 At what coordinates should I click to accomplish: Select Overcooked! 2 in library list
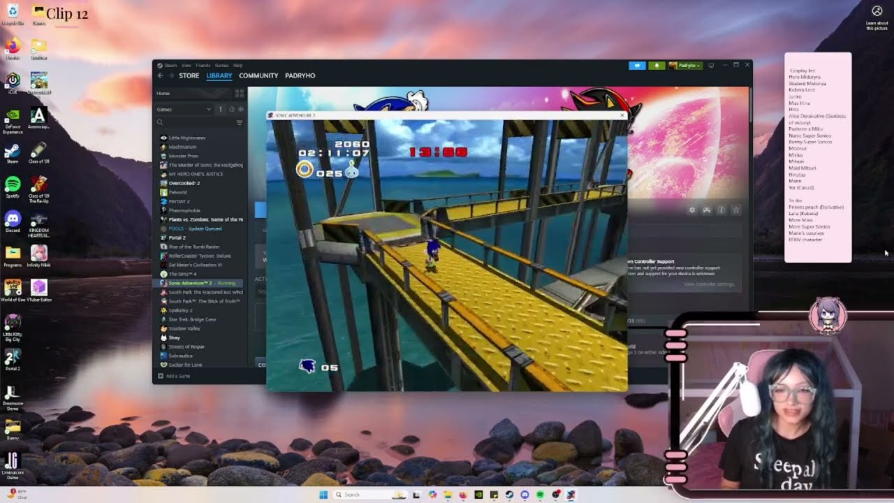coord(184,183)
